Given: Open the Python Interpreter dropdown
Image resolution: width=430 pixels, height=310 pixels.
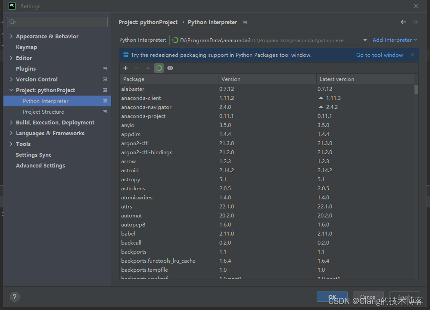Looking at the screenshot, I should point(270,40).
